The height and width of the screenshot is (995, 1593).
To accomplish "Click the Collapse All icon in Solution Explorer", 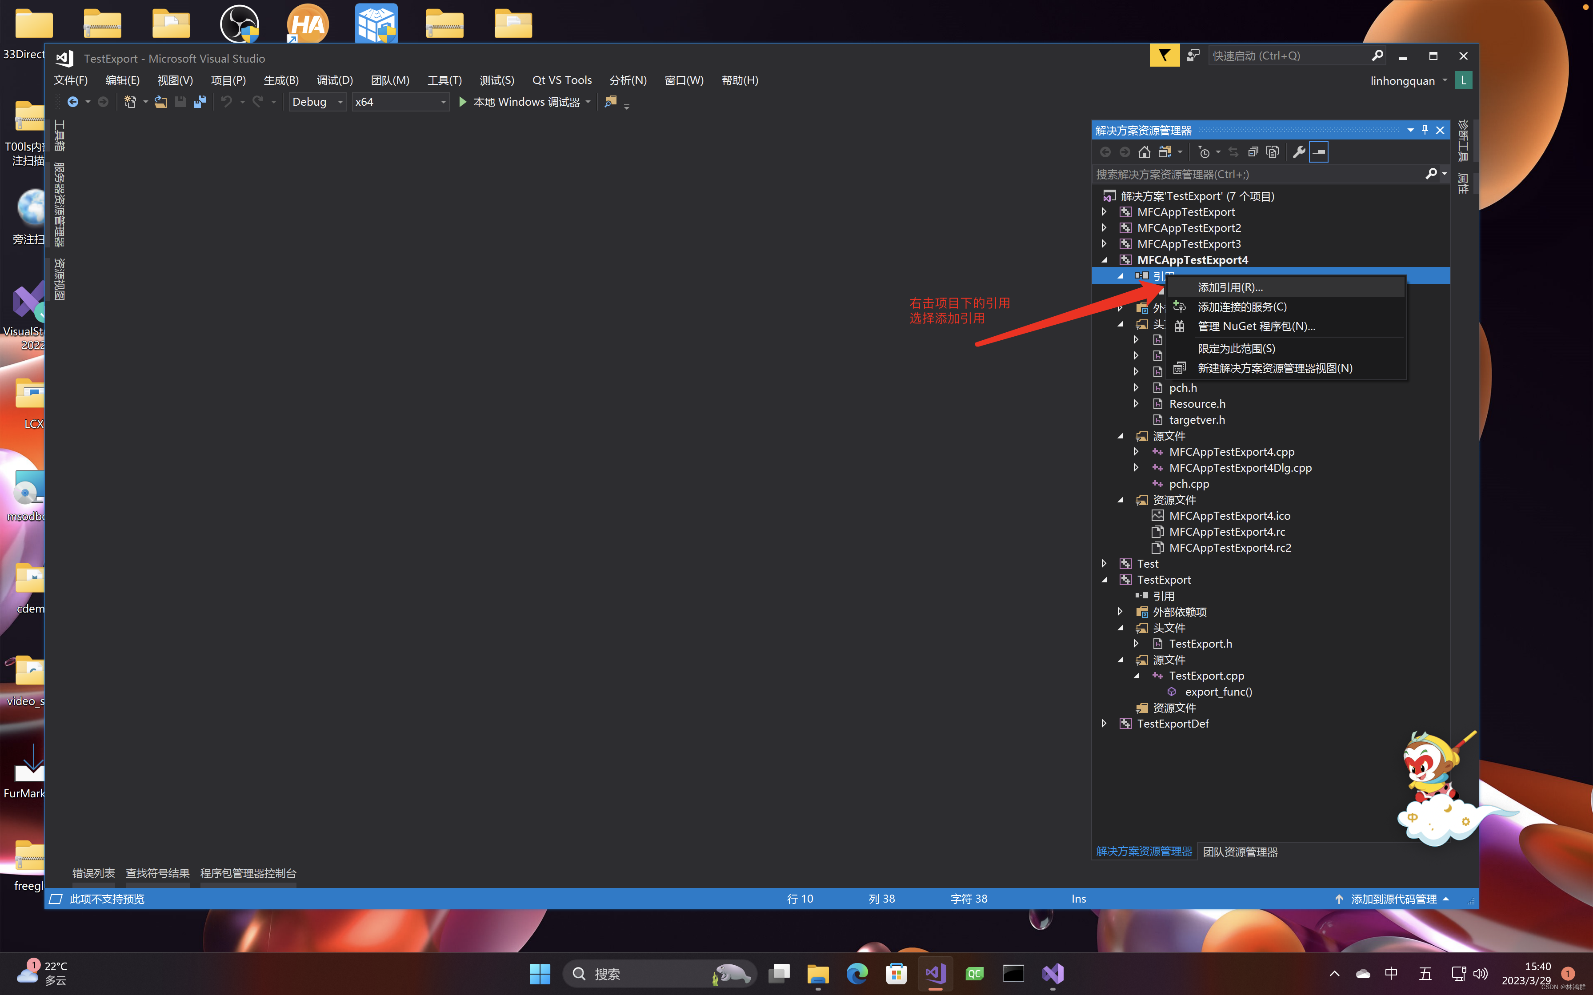I will click(x=1253, y=152).
